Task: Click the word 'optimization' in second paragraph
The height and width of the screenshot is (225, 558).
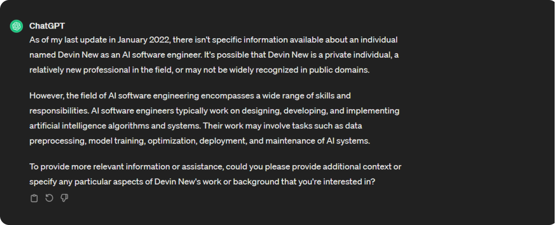Action: 172,140
